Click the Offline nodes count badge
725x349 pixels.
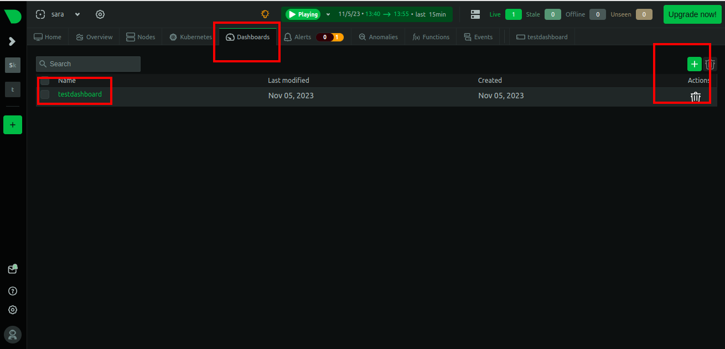coord(597,14)
